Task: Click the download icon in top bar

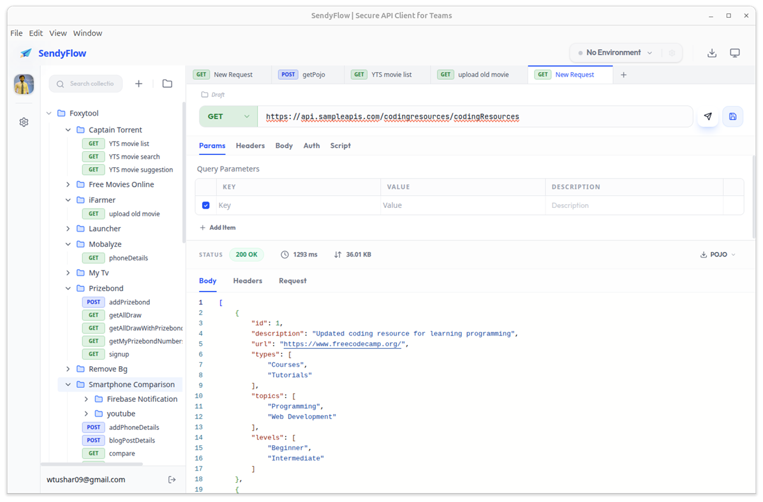Action: pos(712,53)
